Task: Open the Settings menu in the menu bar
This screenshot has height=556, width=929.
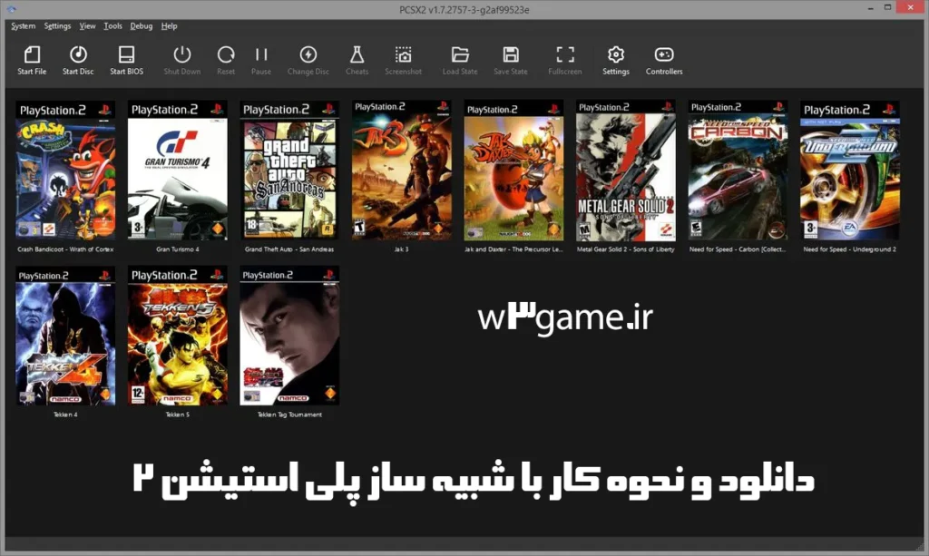Action: pos(57,26)
